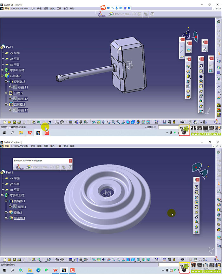Select 草图.12 in specification tree
This screenshot has height=276, width=222.
click(23, 99)
